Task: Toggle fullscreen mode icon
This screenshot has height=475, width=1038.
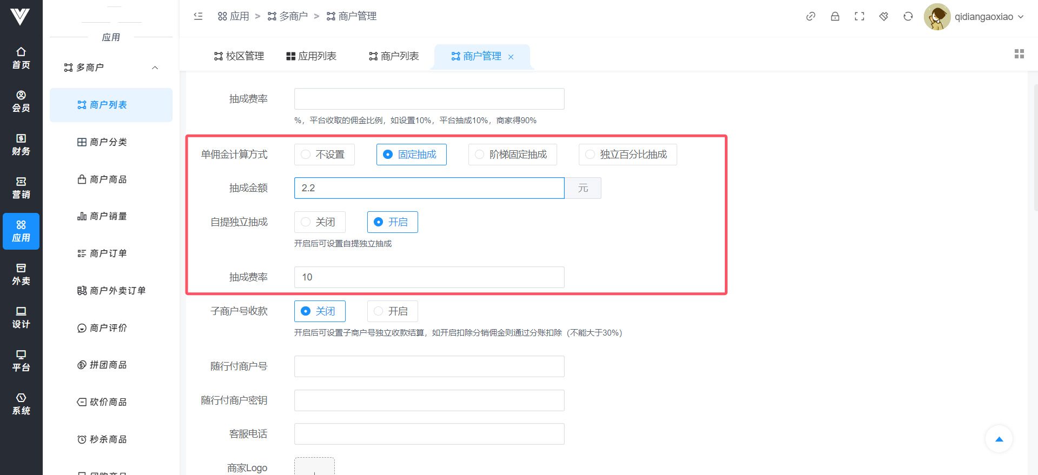Action: (x=859, y=16)
